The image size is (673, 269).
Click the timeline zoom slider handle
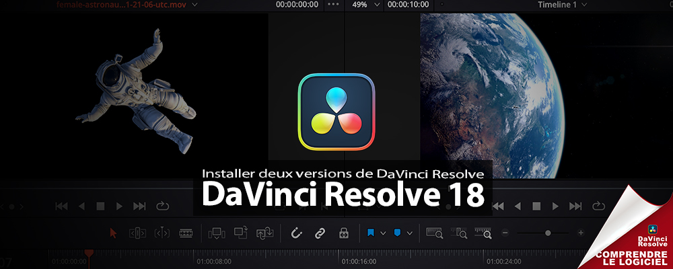(x=548, y=233)
